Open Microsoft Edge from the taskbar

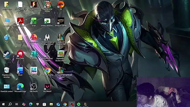point(31,104)
